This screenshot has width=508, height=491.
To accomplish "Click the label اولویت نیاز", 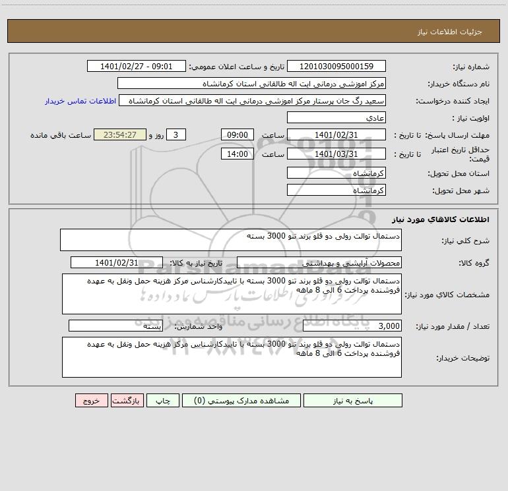I will tap(471, 118).
